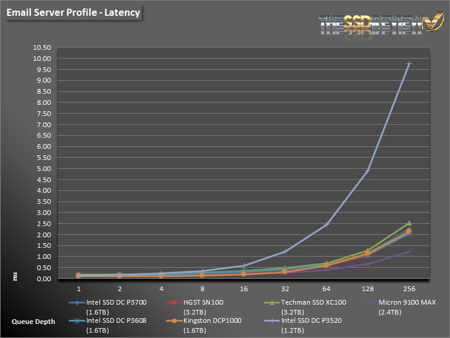Click the 10.00 y-axis value
This screenshot has width=450, height=338.
coord(42,59)
